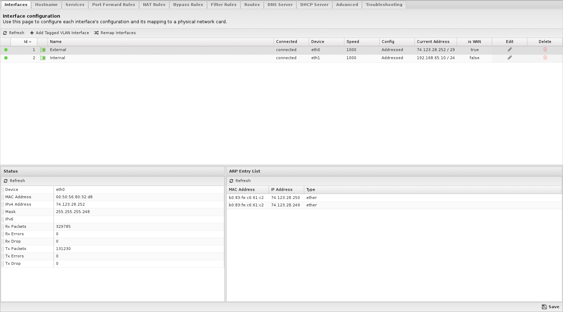The width and height of the screenshot is (563, 312).
Task: Click the delete trash icon for External
Action: click(545, 50)
